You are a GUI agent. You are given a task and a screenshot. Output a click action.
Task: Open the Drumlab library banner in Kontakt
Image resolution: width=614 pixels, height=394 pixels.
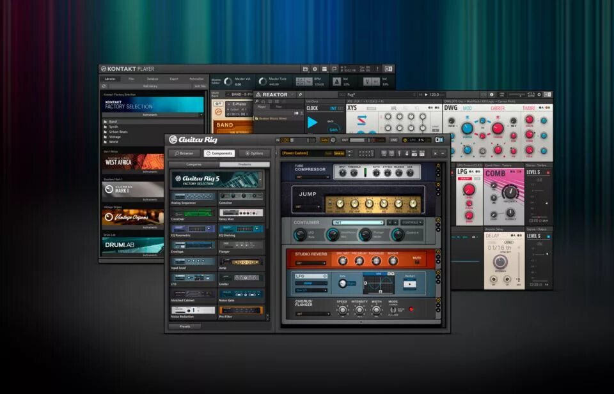133,245
